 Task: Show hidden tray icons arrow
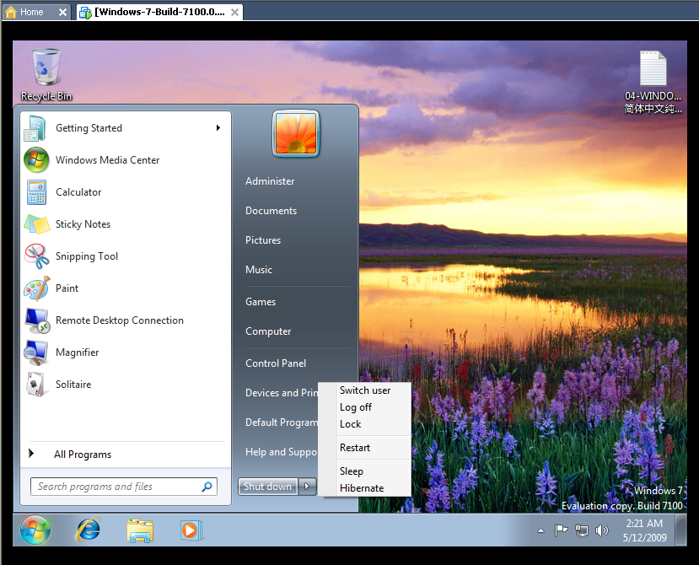tap(540, 530)
